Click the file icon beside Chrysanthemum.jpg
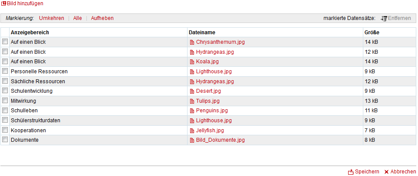The image size is (418, 176). [192, 42]
